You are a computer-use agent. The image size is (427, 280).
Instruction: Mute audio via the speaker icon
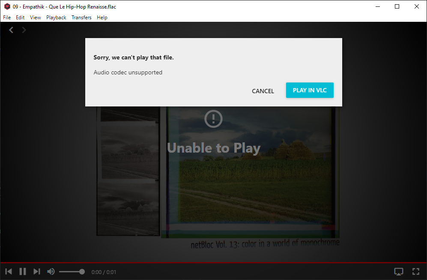[x=51, y=271]
